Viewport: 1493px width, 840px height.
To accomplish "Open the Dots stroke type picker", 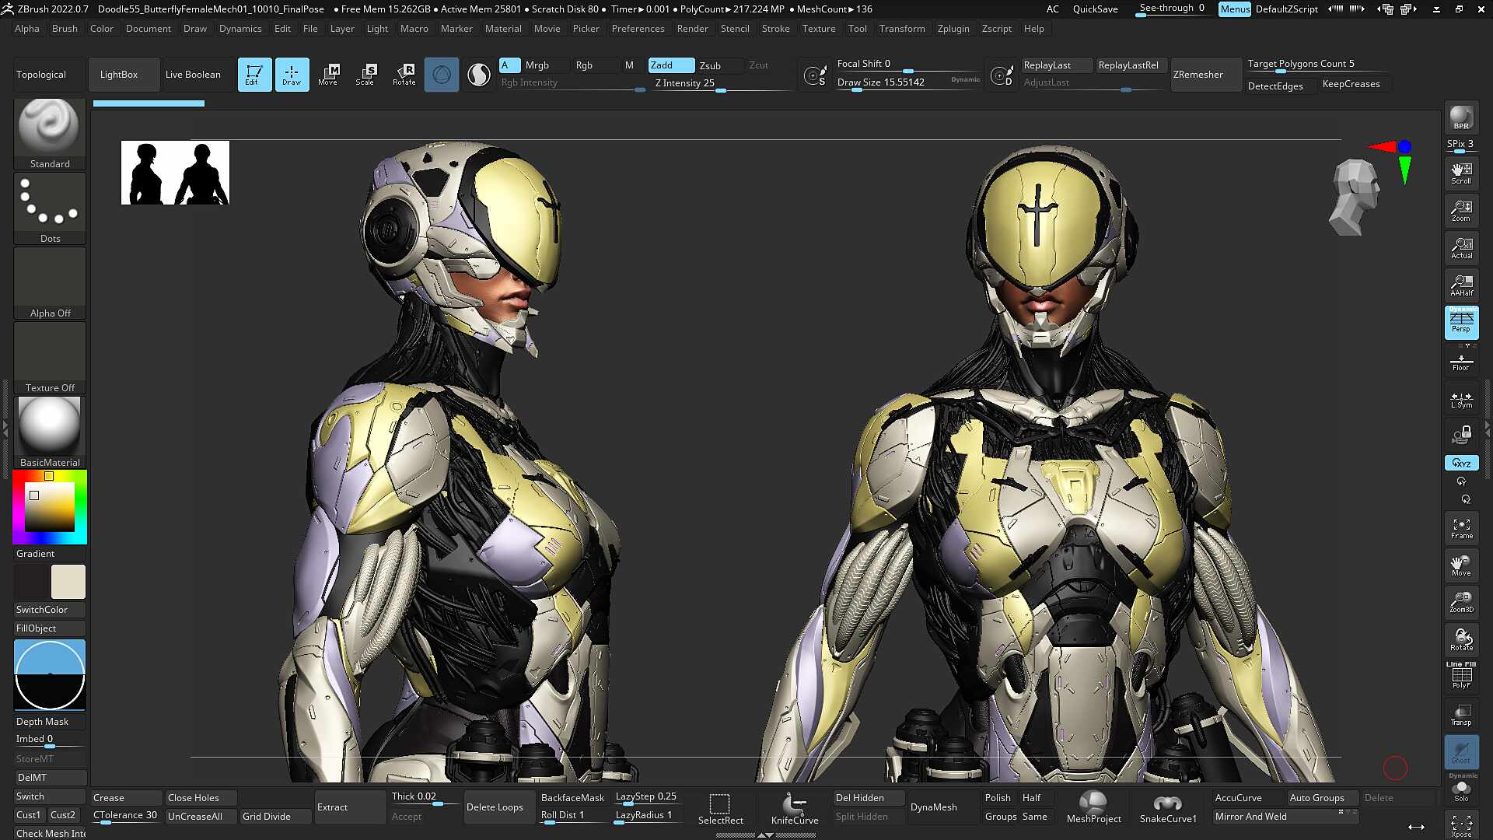I will (x=50, y=208).
